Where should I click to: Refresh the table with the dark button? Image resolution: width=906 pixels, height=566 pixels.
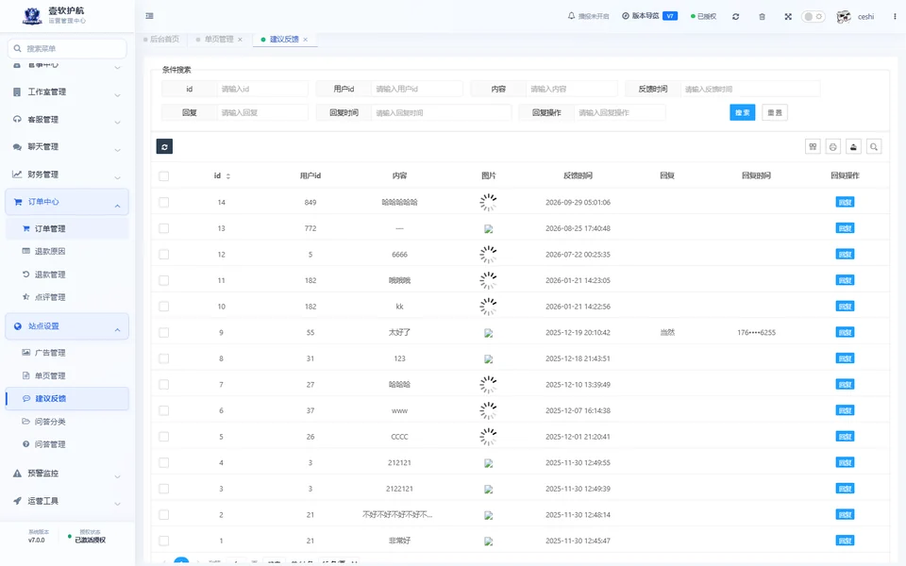164,147
